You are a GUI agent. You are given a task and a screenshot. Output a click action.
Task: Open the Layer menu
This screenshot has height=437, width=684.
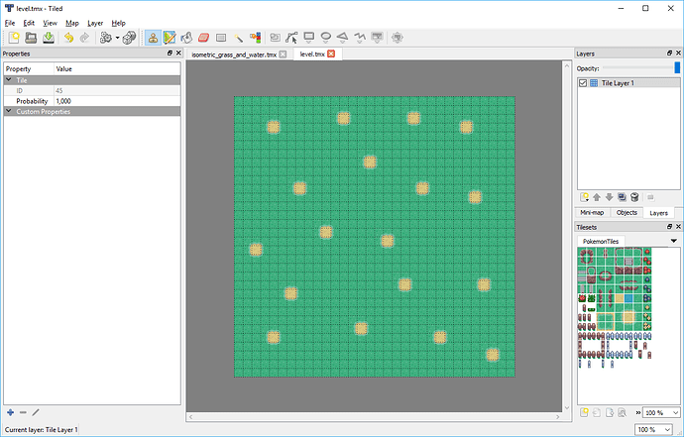[95, 23]
